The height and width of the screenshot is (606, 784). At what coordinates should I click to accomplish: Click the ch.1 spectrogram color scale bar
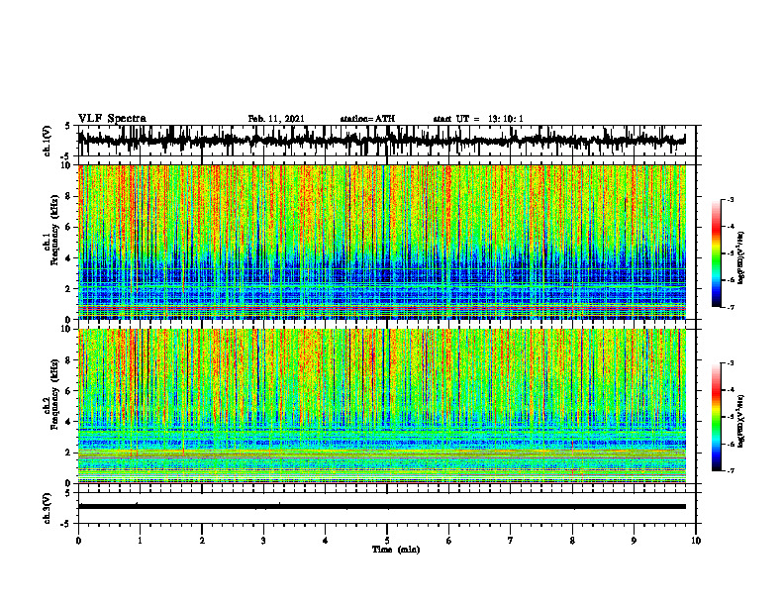716,253
